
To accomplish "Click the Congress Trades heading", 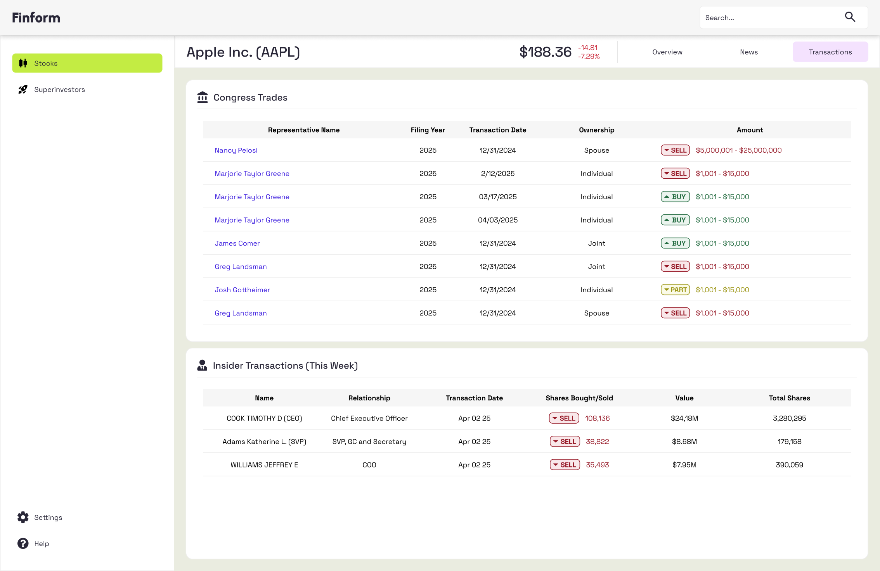I will point(250,97).
